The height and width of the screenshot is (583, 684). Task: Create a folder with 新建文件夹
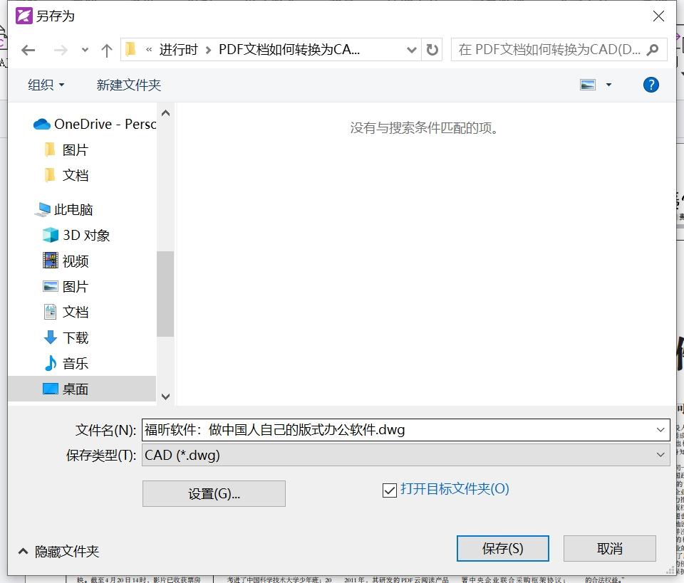coord(129,85)
